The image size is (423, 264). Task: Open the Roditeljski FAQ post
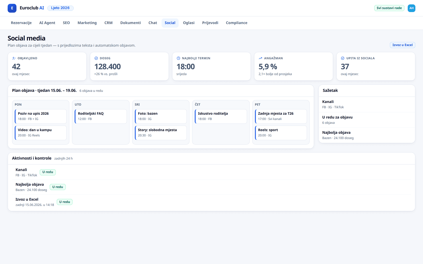point(101,116)
